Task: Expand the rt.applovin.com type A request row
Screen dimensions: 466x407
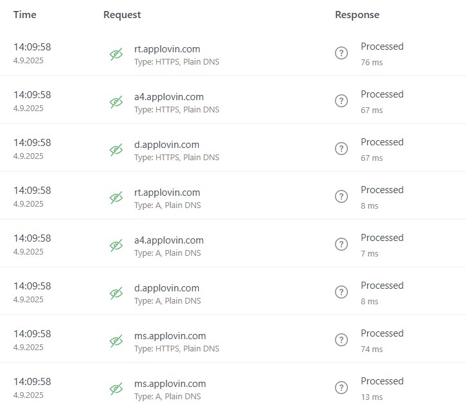Action: (x=233, y=196)
